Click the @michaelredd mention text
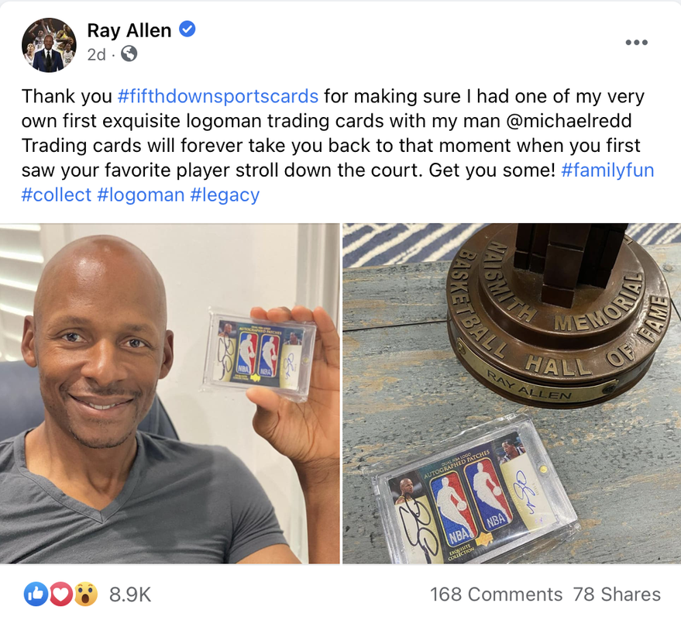 tap(569, 121)
